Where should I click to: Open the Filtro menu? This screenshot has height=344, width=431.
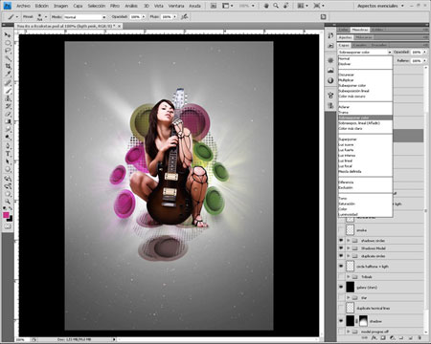(x=115, y=6)
